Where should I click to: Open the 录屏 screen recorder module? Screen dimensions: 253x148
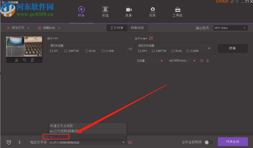129,11
